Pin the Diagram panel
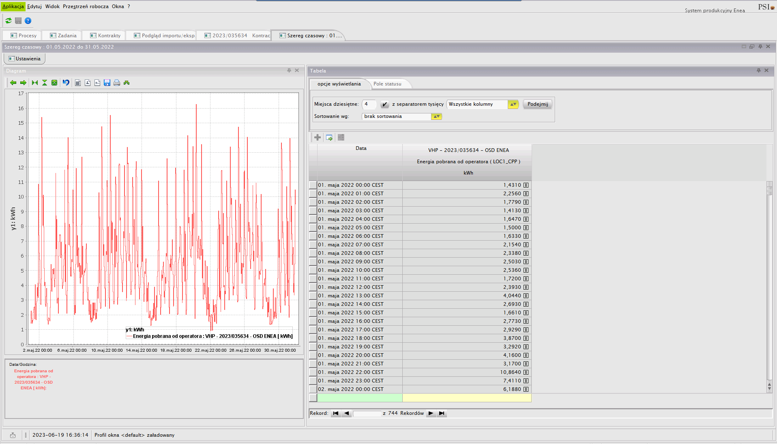The height and width of the screenshot is (444, 777). [289, 70]
